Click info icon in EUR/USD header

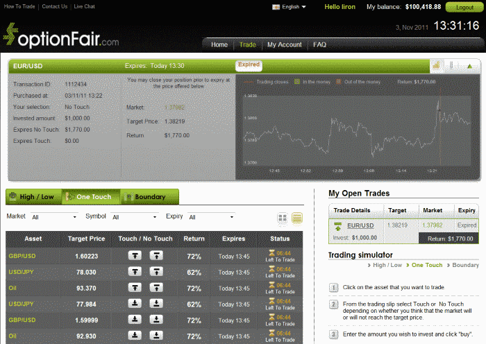(451, 65)
